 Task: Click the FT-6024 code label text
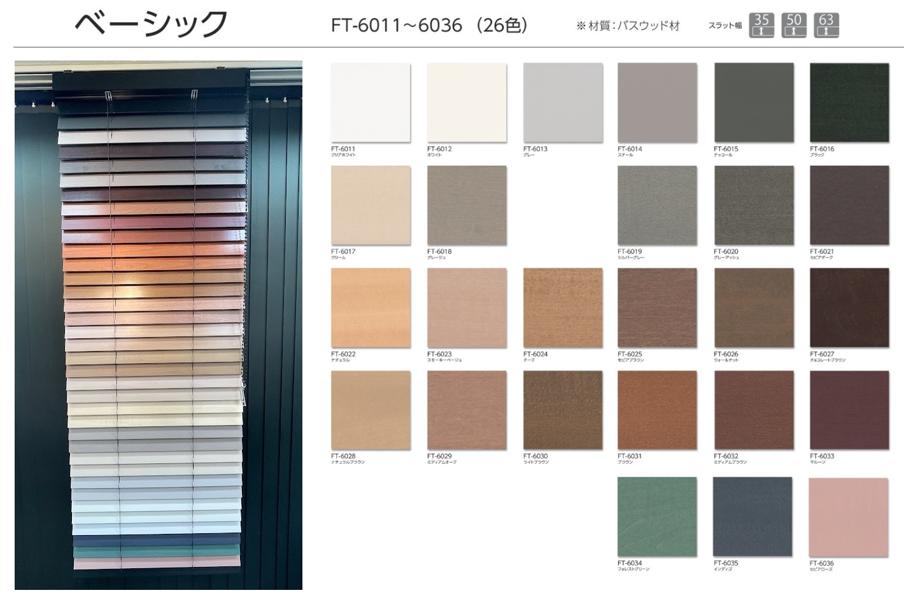coord(535,354)
